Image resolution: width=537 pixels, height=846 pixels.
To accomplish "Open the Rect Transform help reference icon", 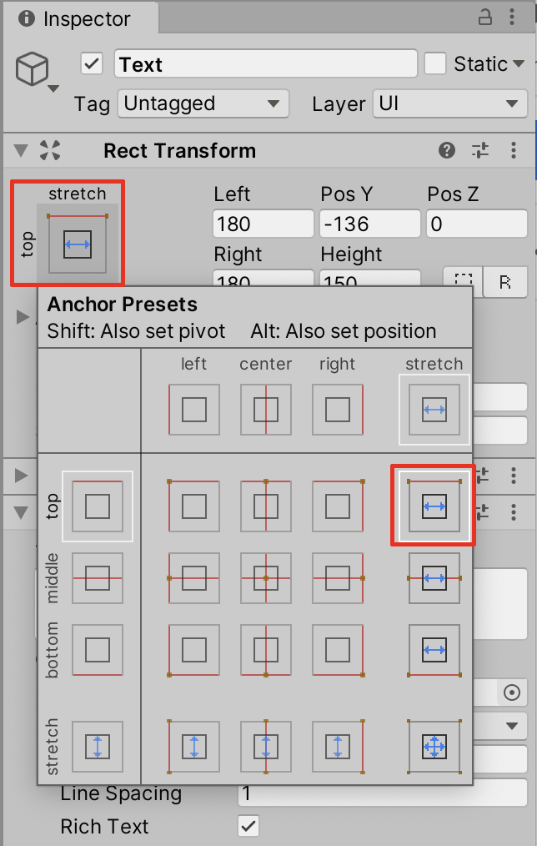I will click(447, 150).
